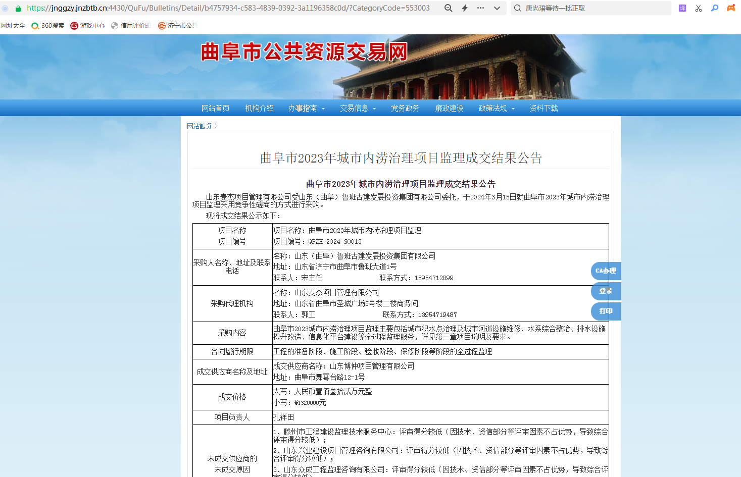
Task: Click 大写:人民币壹佰叁拾贰万元整 text
Action: (322, 392)
